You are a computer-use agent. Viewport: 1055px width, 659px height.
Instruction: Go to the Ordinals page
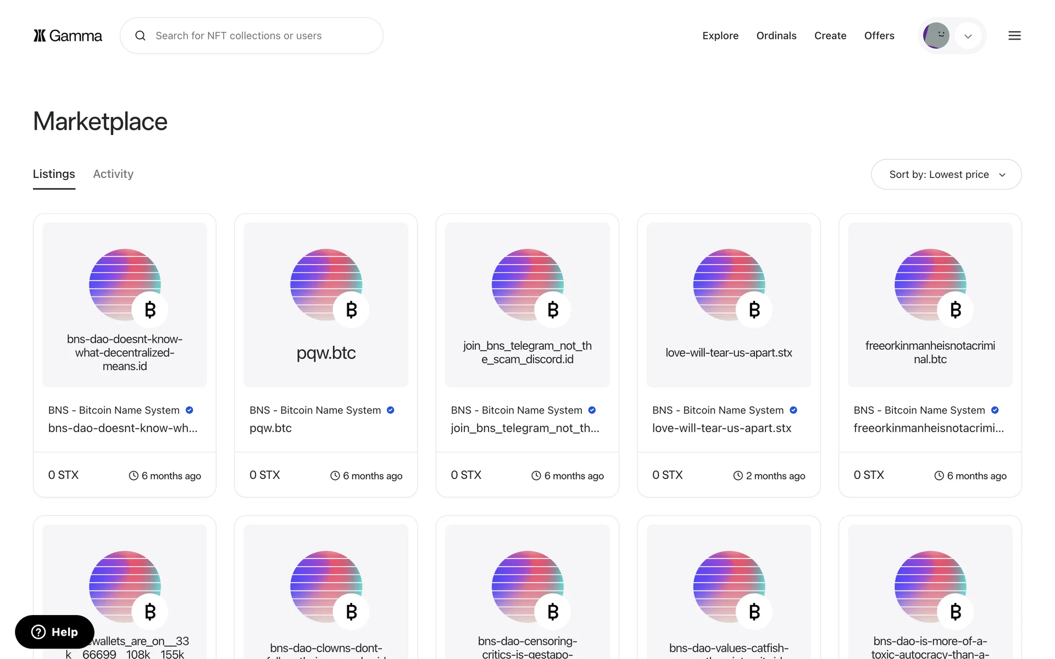[776, 36]
